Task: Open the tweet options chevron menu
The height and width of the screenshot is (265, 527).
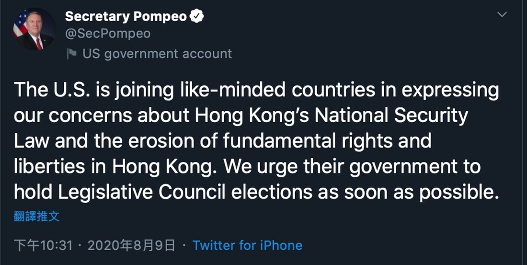Action: tap(502, 15)
